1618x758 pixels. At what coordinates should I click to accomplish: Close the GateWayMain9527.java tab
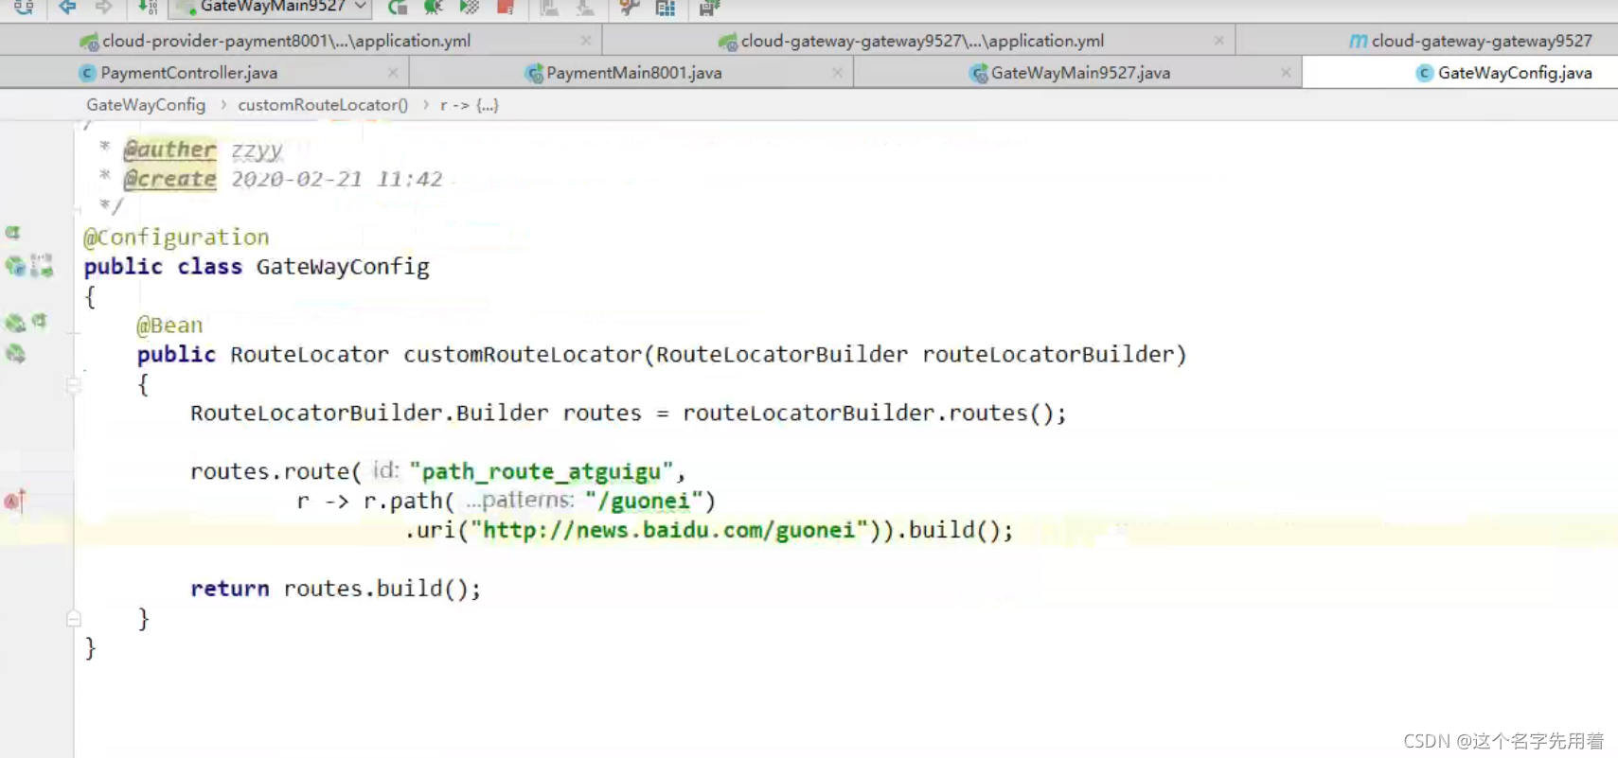point(1286,72)
